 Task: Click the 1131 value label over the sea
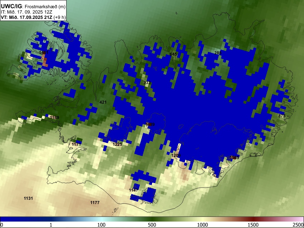(x=28, y=198)
